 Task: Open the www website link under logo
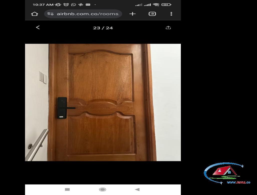tap(239, 182)
